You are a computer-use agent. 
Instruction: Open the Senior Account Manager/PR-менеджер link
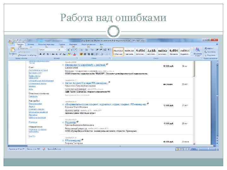(86, 83)
